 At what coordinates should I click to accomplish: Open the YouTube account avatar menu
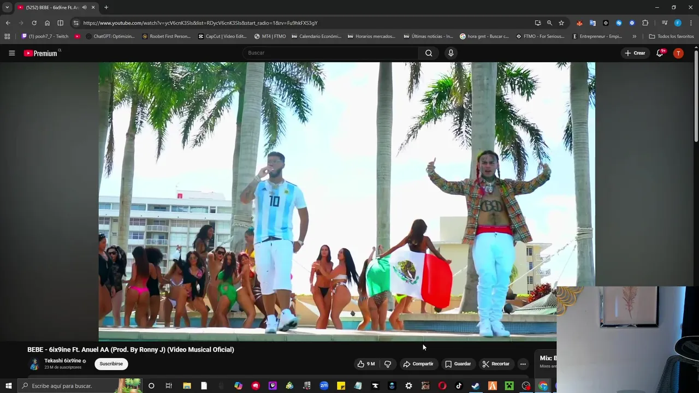pyautogui.click(x=678, y=53)
